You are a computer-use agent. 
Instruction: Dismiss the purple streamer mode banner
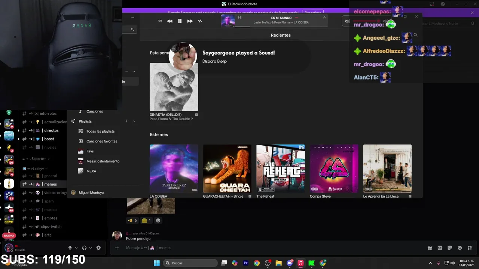point(472,13)
